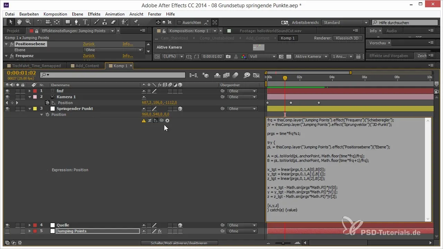This screenshot has width=443, height=249.
Task: Select the Unified Camera tool
Action: (x=48, y=22)
